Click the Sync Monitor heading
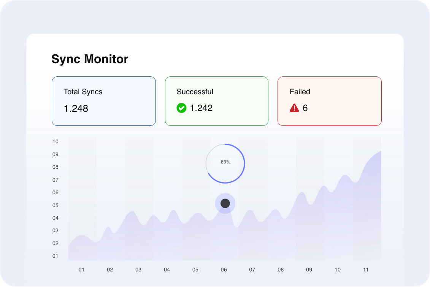Viewport: 430px width, 287px height. click(x=90, y=59)
